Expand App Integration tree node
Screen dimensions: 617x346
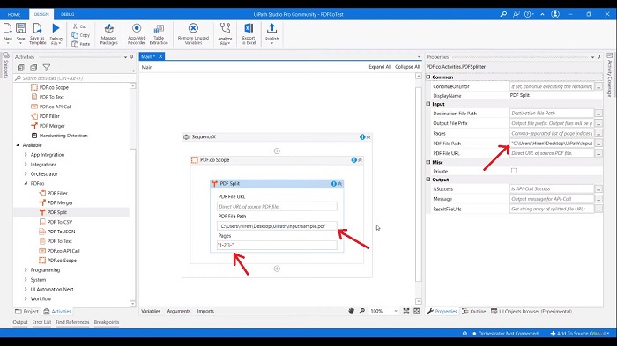pos(26,155)
